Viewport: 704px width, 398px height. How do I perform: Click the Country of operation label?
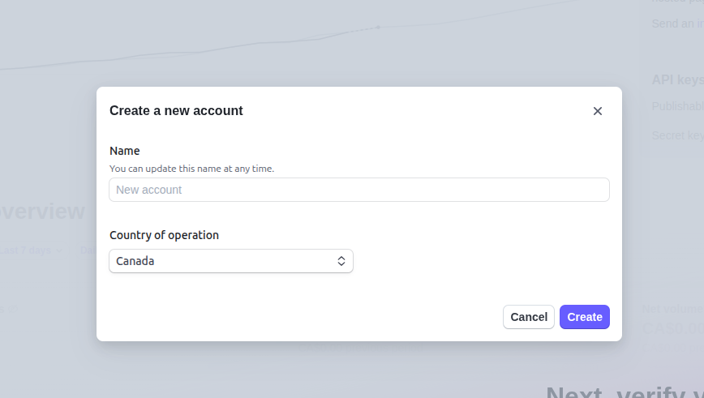[x=164, y=235]
